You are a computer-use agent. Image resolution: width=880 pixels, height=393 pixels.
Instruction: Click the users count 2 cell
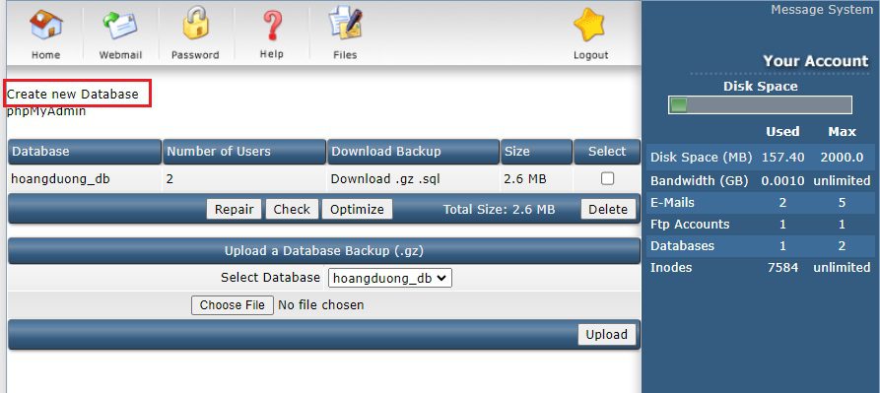[x=169, y=179]
